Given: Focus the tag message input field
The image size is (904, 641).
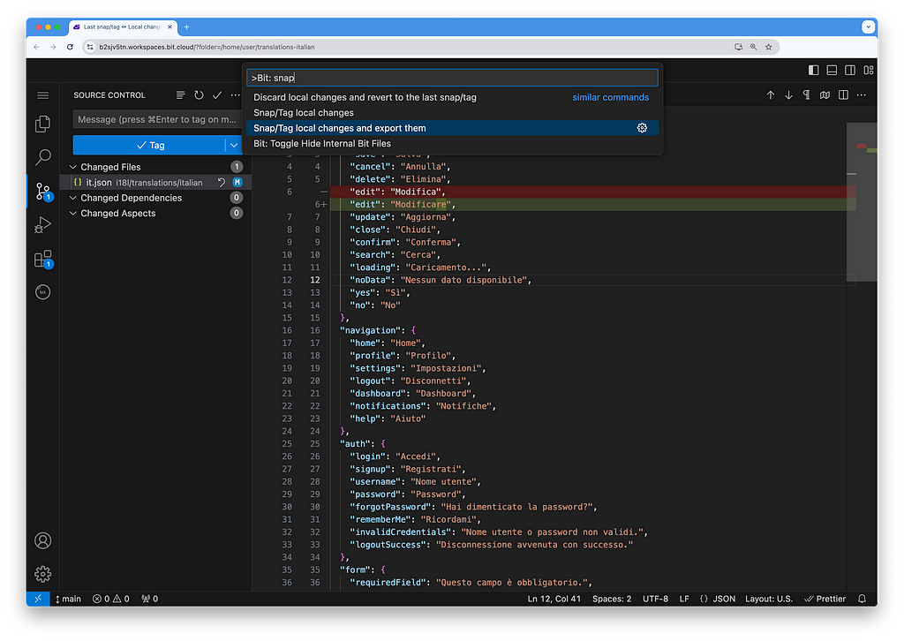Looking at the screenshot, I should (x=156, y=119).
